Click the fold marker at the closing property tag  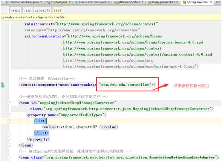click(9, 139)
